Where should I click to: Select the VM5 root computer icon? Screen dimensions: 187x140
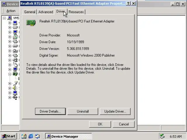pos(10,18)
